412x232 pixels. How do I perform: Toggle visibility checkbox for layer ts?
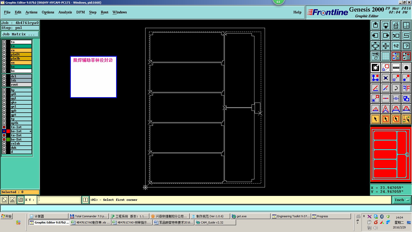pos(4,46)
